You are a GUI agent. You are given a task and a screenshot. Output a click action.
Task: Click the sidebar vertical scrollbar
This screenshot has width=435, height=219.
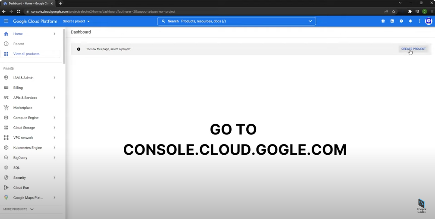[x=64, y=46]
